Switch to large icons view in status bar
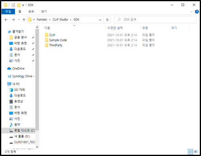The height and width of the screenshot is (156, 201). pyautogui.click(x=196, y=152)
